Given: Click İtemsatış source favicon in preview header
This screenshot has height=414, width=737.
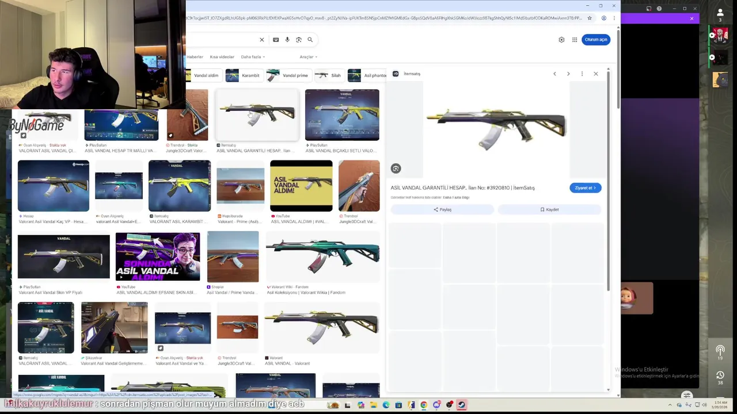Looking at the screenshot, I should pos(396,74).
